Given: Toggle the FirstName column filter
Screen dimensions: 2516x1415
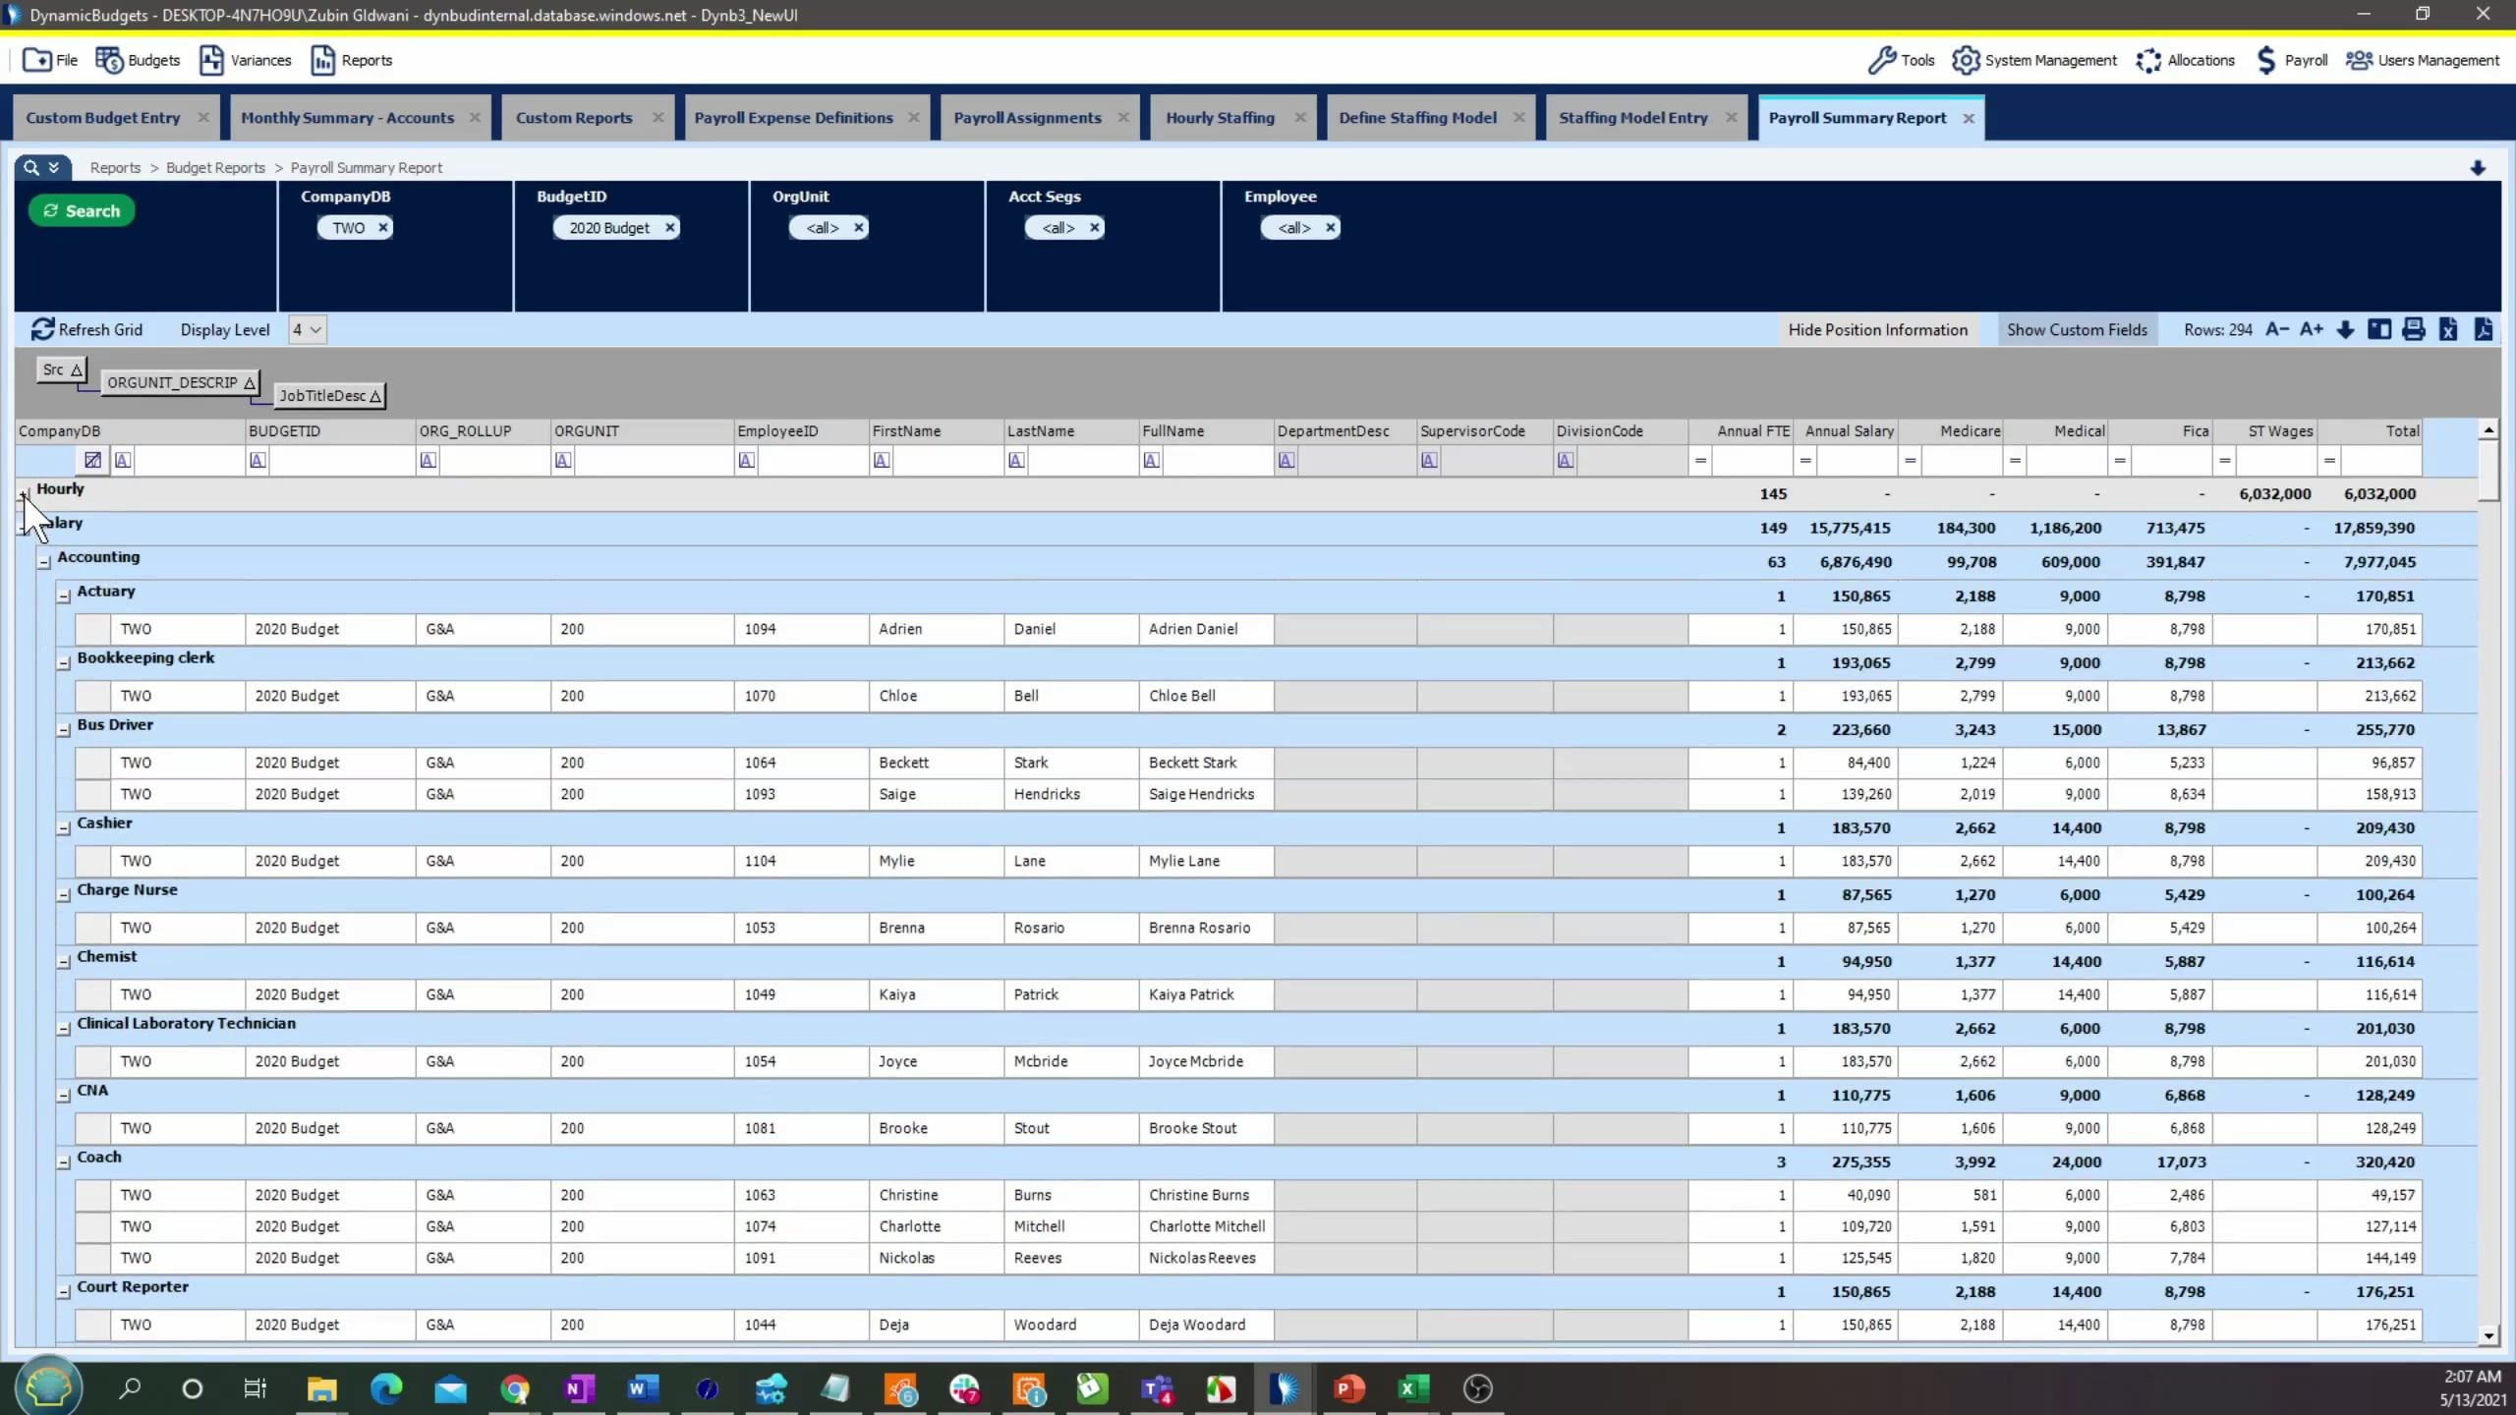Looking at the screenshot, I should (x=881, y=459).
